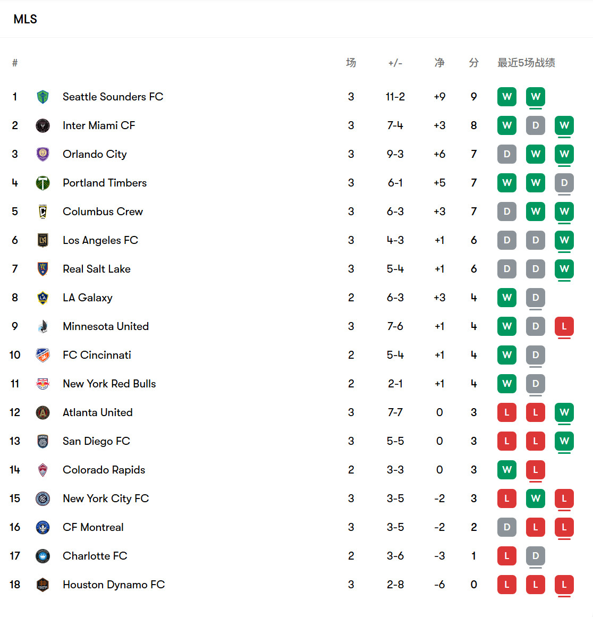Screen dimensions: 593x617
Task: Open the Inter Miami CF team logo
Action: pyautogui.click(x=43, y=125)
